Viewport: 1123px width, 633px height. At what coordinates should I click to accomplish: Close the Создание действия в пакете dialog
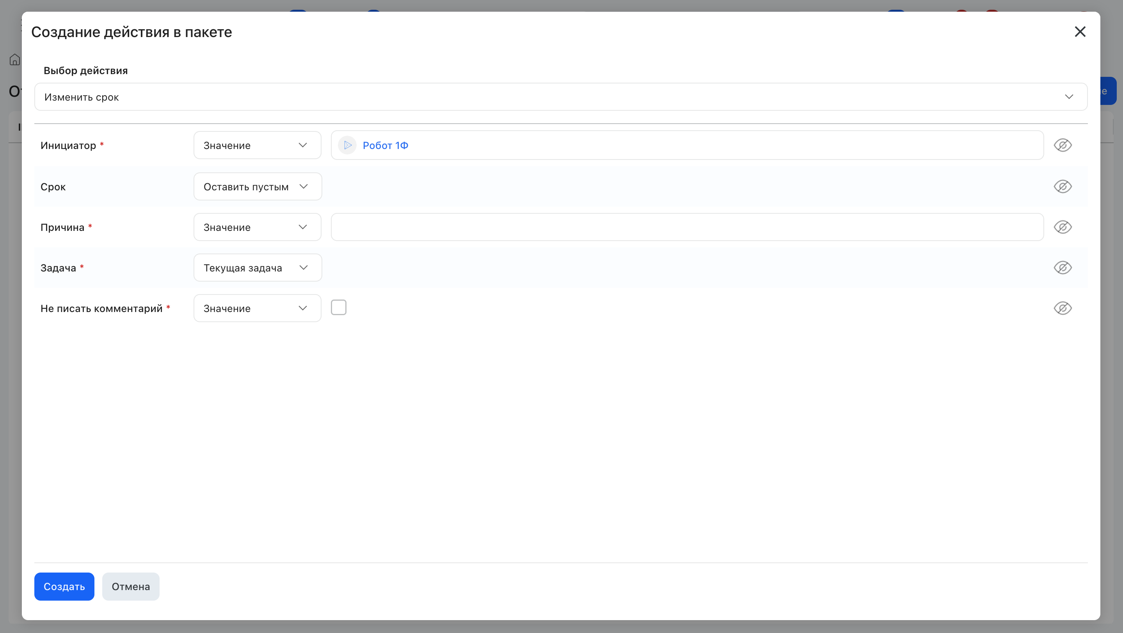click(1080, 32)
